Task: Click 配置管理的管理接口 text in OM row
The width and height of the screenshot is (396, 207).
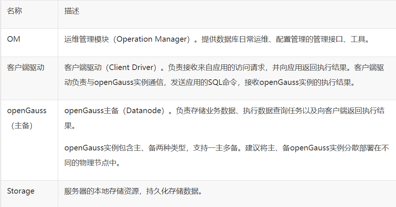Action: (x=309, y=39)
